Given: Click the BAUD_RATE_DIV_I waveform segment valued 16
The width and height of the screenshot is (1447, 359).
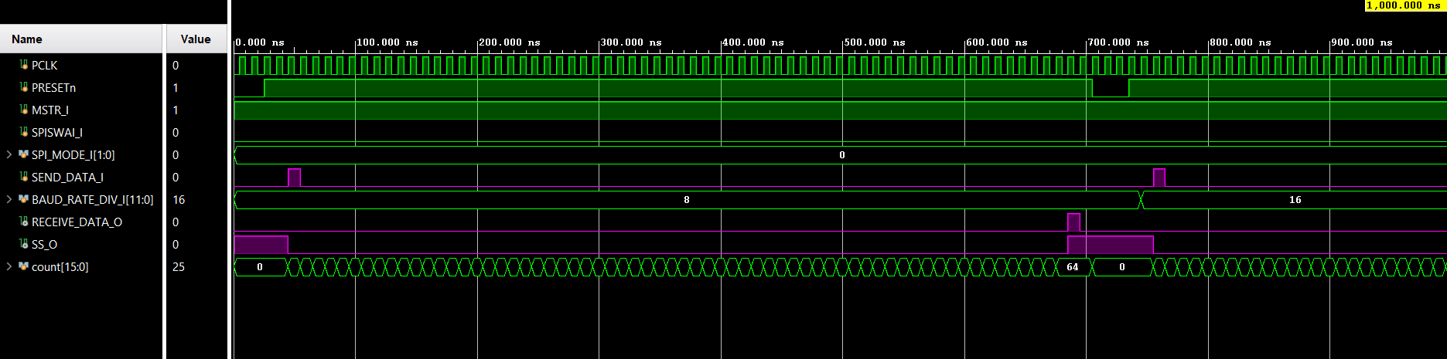Looking at the screenshot, I should click(x=1295, y=200).
